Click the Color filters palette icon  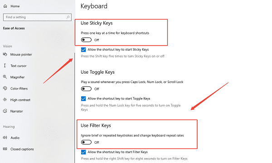(5, 88)
